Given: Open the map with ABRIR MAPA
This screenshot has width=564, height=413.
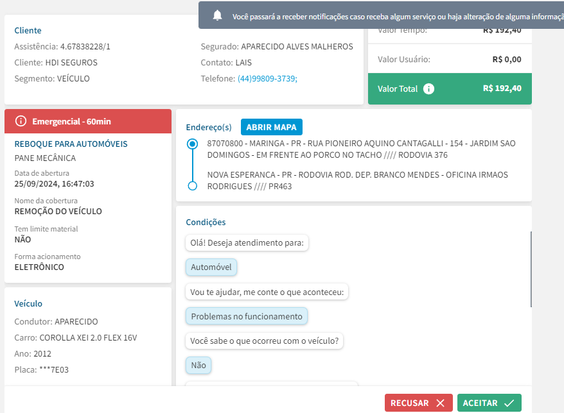Looking at the screenshot, I should pyautogui.click(x=272, y=127).
